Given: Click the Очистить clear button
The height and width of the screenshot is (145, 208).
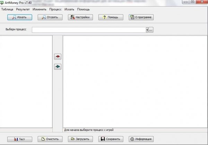Looking at the screenshot, I should [x=50, y=139].
